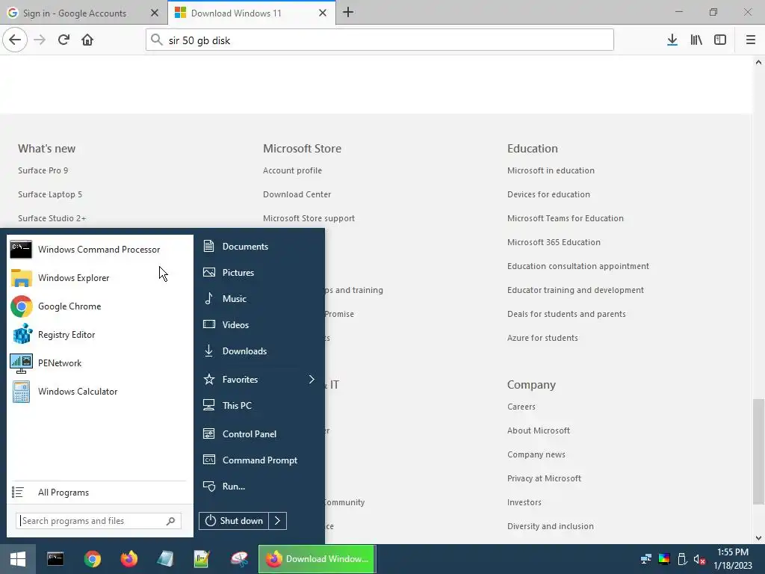Open Privacy at Microsoft link
Viewport: 765px width, 574px height.
(544, 478)
